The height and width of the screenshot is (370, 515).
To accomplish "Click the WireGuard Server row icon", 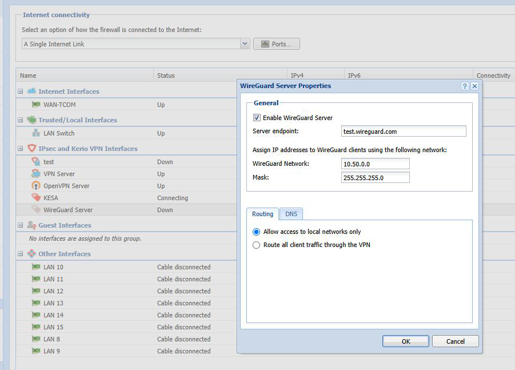I will click(x=36, y=210).
